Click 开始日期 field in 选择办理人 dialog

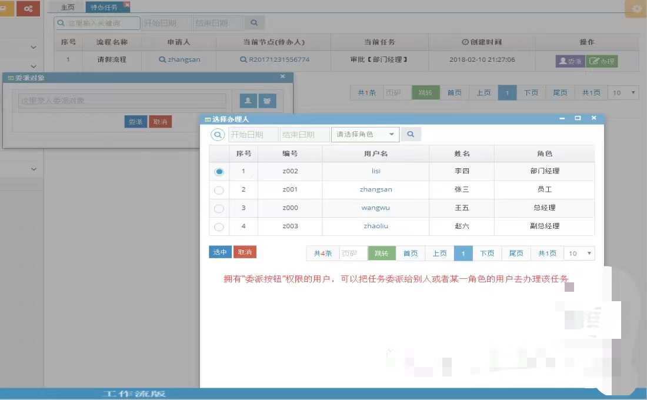[x=254, y=135]
